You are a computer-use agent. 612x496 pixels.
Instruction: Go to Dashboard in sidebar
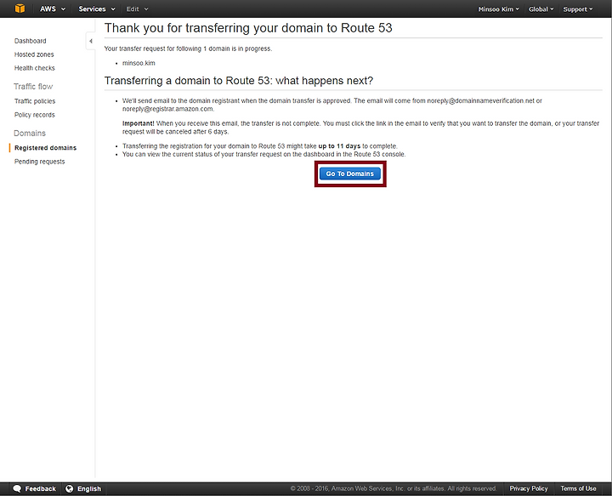tap(31, 41)
